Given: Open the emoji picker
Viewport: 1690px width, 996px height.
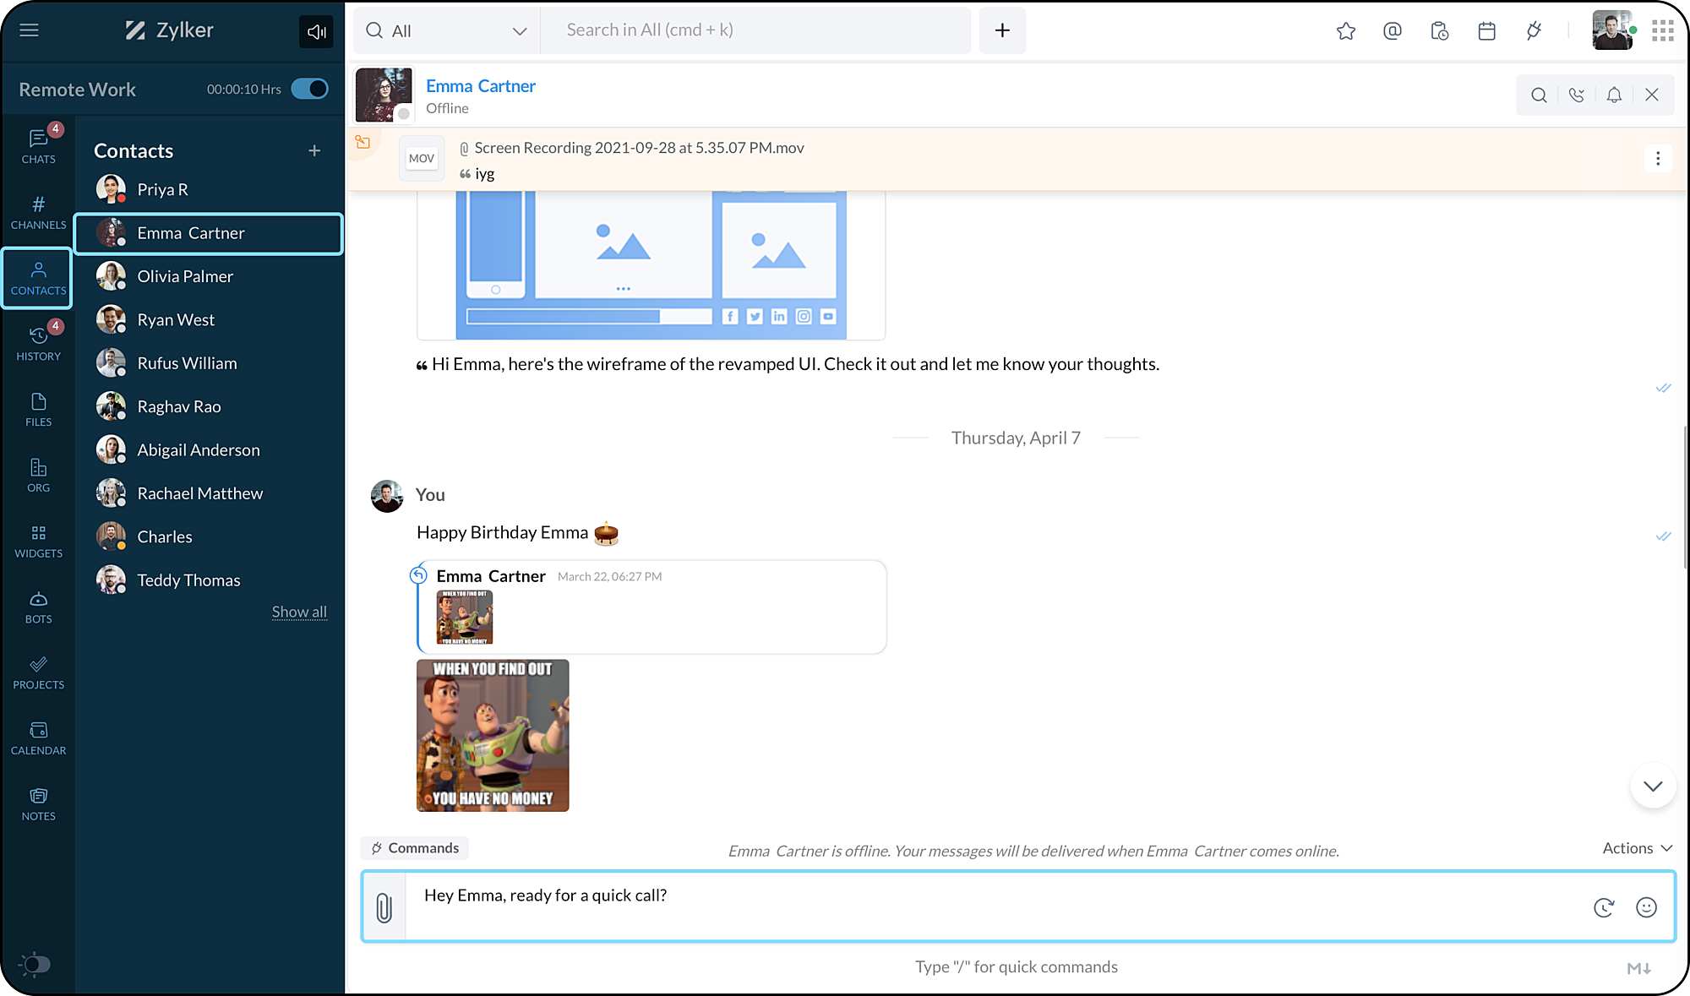Looking at the screenshot, I should pyautogui.click(x=1646, y=907).
